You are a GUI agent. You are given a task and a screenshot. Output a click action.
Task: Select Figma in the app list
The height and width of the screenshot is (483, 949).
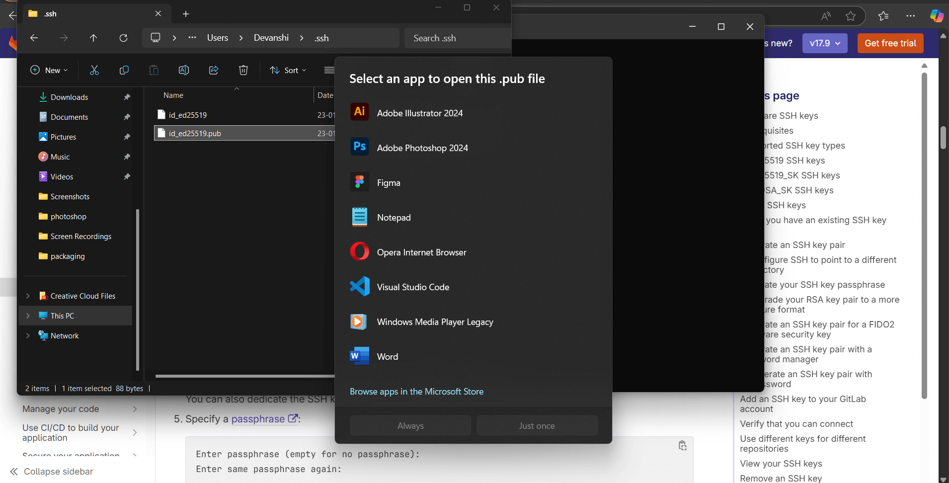(473, 183)
